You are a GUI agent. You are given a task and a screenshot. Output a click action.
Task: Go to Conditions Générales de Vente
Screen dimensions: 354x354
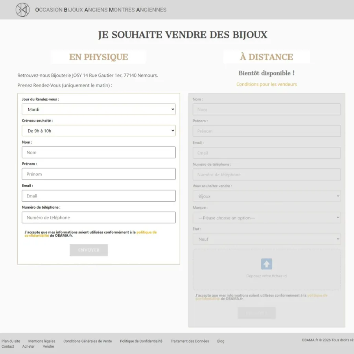tap(87, 341)
